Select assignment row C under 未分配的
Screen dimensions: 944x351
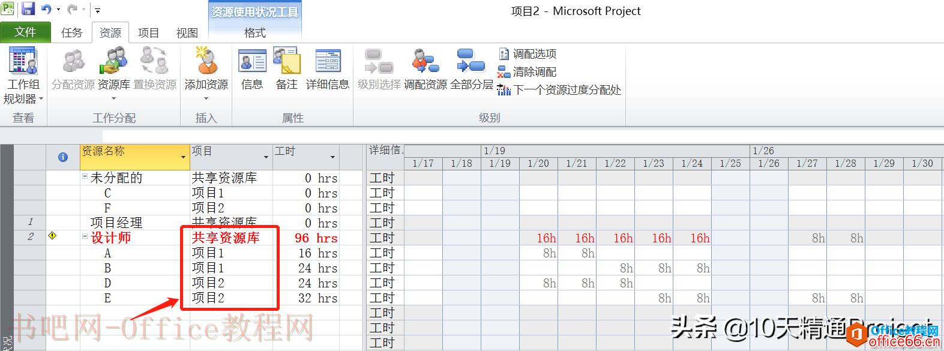tap(107, 193)
